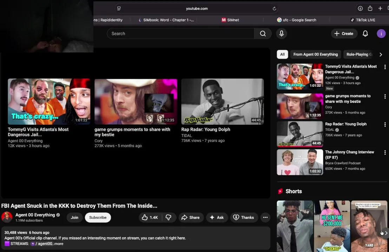
Task: Click the Create button
Action: click(x=344, y=34)
